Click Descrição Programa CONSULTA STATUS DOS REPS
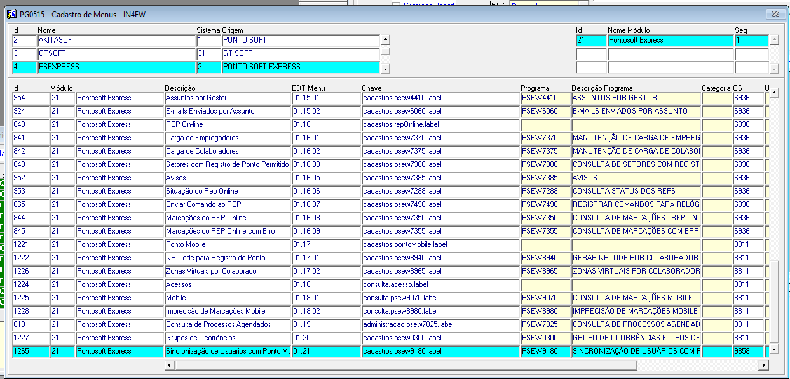Screen dimensions: 790x379 (x=636, y=191)
